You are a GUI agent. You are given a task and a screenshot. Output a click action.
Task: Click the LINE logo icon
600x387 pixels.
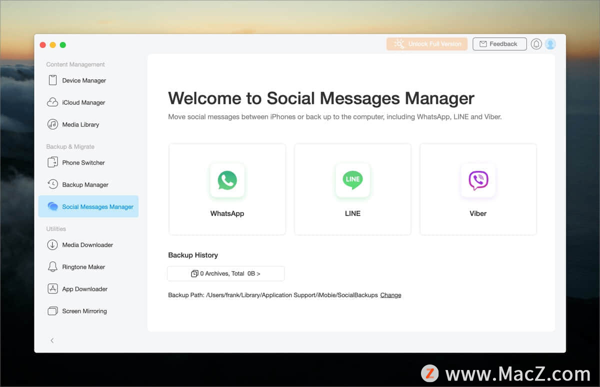(352, 180)
